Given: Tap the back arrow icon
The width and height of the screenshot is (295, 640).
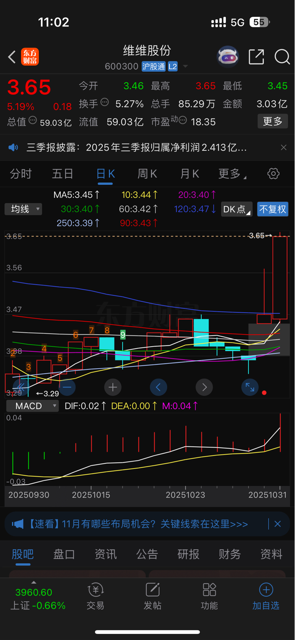Looking at the screenshot, I should pos(12,57).
